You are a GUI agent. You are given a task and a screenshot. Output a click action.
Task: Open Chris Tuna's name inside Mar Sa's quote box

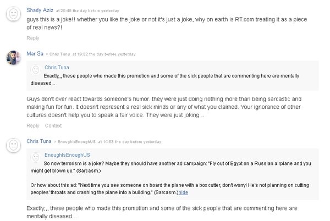[x=57, y=68]
